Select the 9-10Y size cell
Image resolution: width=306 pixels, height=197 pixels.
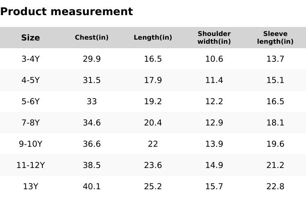click(31, 144)
